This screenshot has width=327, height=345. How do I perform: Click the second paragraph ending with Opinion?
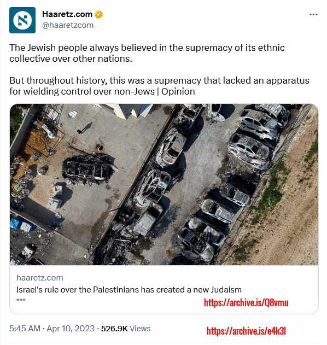(159, 86)
